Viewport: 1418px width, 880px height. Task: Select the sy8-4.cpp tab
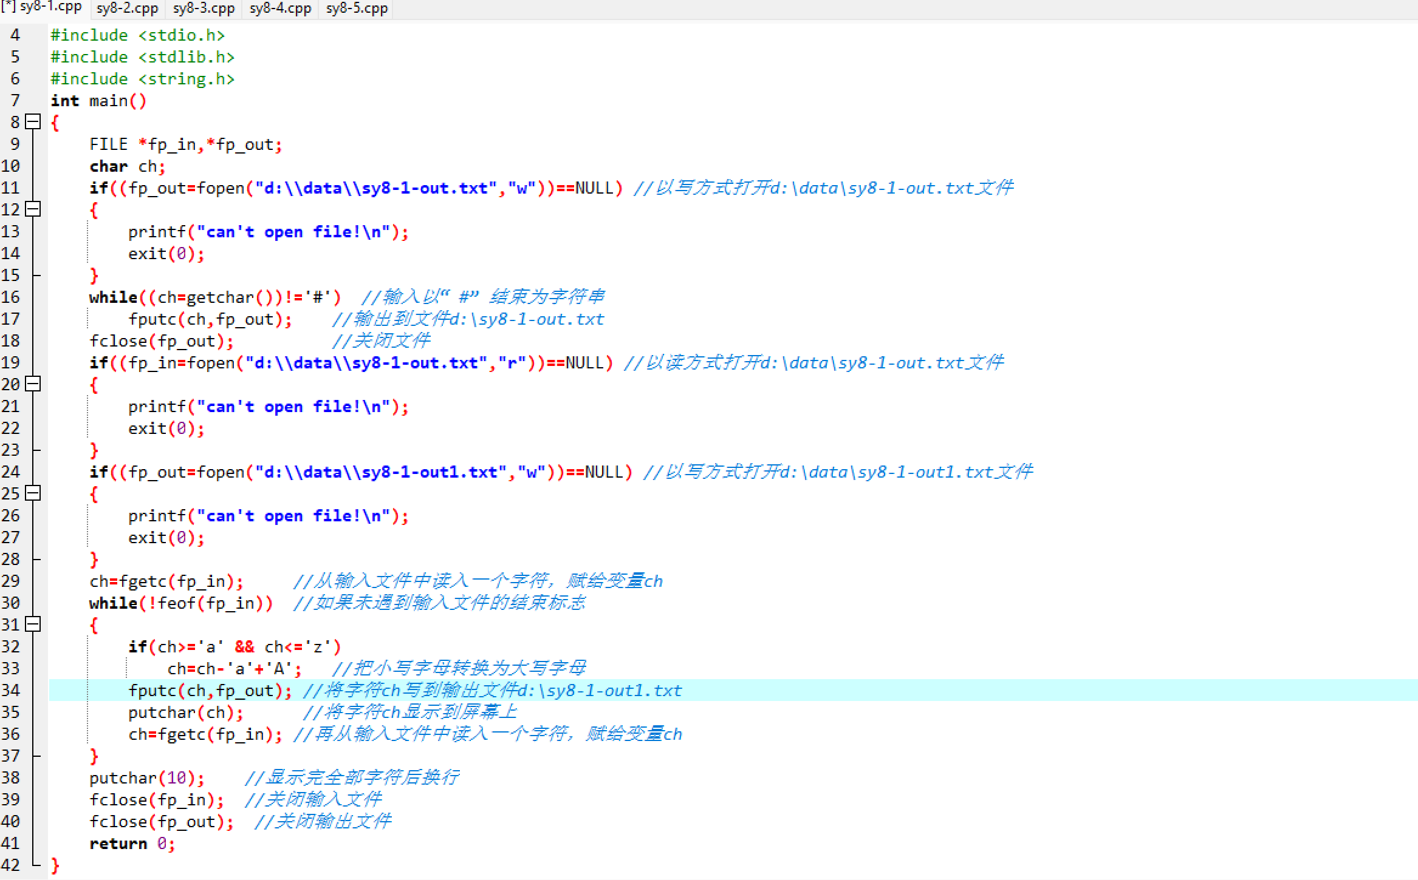click(x=281, y=8)
